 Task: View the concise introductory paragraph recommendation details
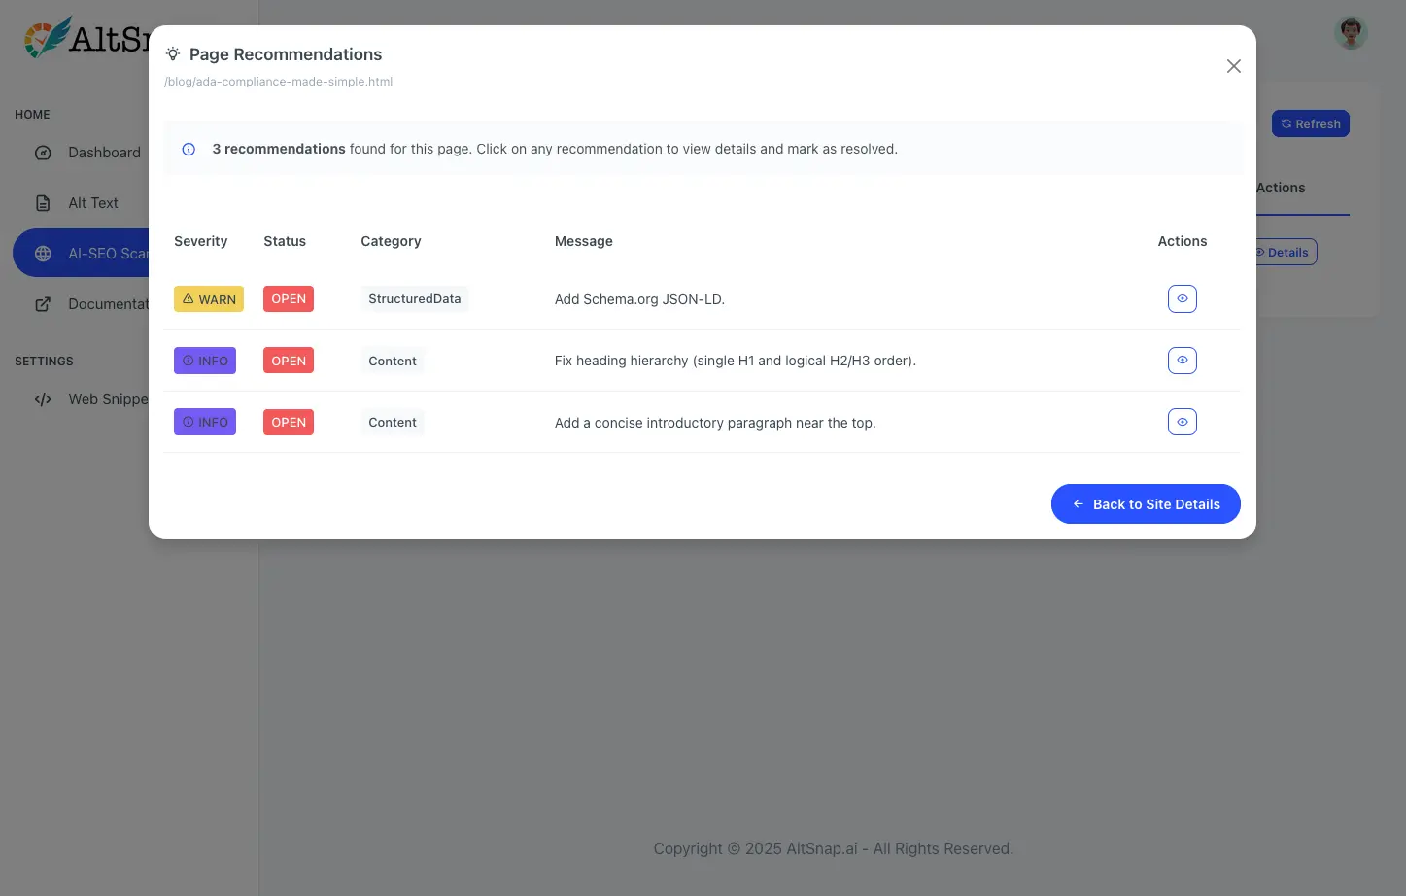coord(1182,422)
